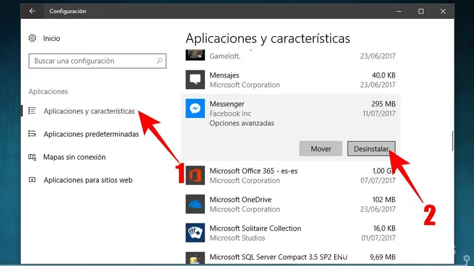Click the Mensajes app icon
Screen dimensions: 474x266
pos(196,80)
